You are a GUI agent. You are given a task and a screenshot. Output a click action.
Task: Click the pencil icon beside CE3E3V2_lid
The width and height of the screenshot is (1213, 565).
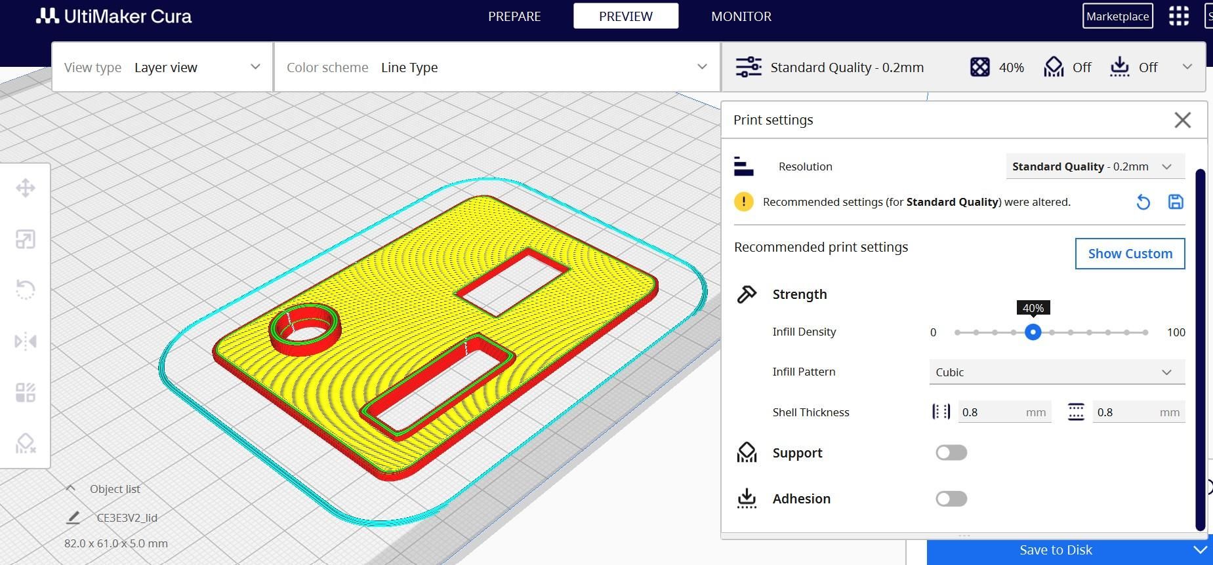(x=73, y=518)
